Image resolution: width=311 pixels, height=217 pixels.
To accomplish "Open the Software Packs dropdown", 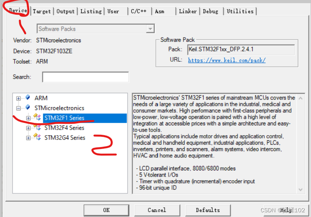I will (150, 29).
